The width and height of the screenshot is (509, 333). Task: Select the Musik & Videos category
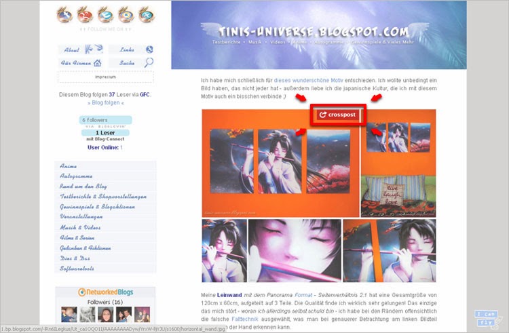105,227
